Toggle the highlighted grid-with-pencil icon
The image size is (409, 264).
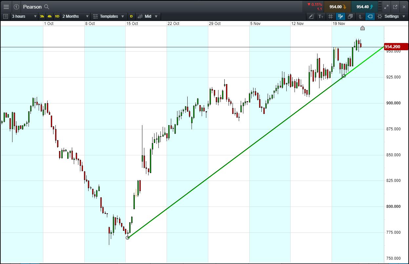(340, 16)
